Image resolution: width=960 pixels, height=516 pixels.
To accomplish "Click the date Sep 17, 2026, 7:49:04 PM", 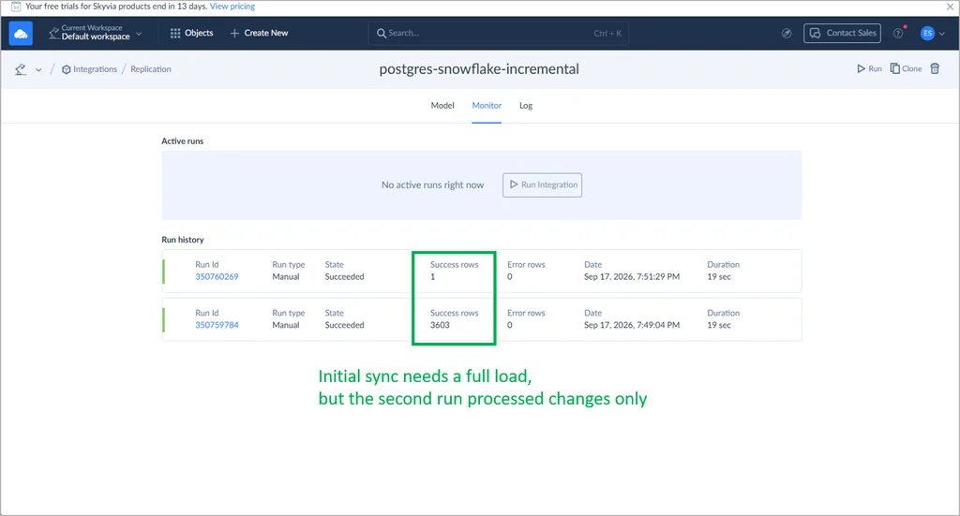I will coord(632,325).
